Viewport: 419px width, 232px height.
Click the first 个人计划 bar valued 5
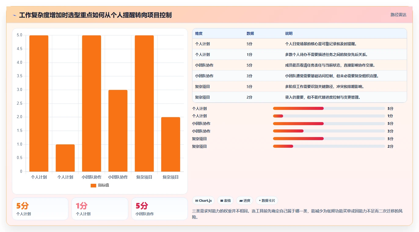pos(39,103)
